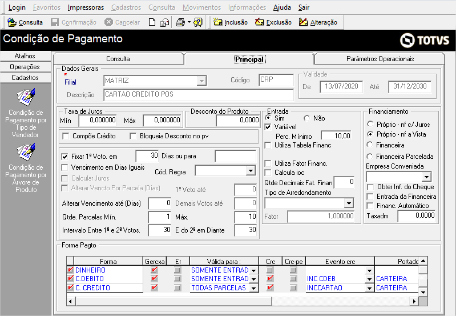Uncheck the Variável checkbox
456x316 pixels.
click(x=268, y=127)
